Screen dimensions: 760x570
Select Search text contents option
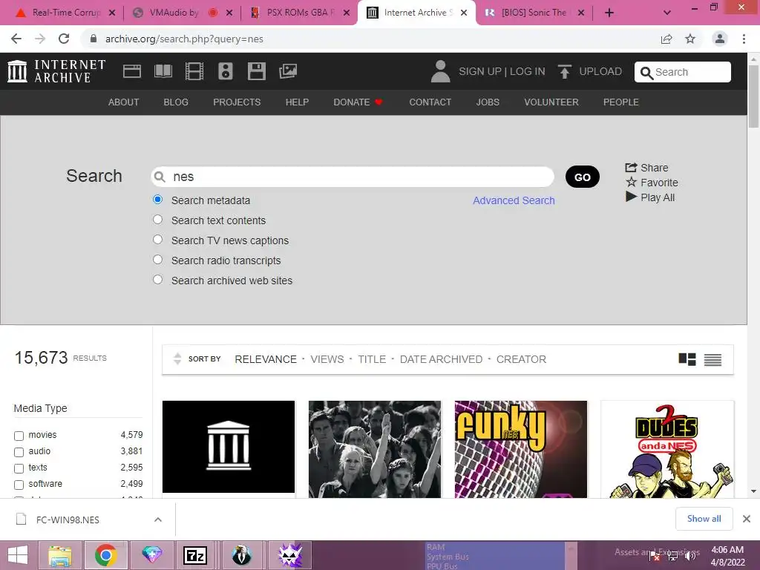tap(157, 220)
